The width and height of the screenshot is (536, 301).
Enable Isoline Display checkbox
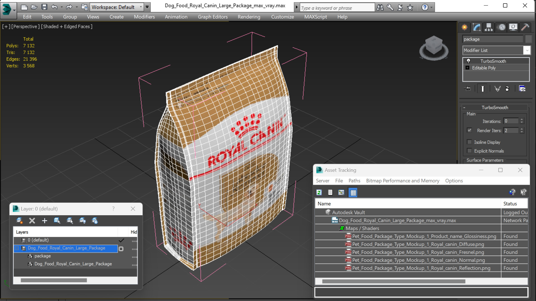[x=469, y=142]
